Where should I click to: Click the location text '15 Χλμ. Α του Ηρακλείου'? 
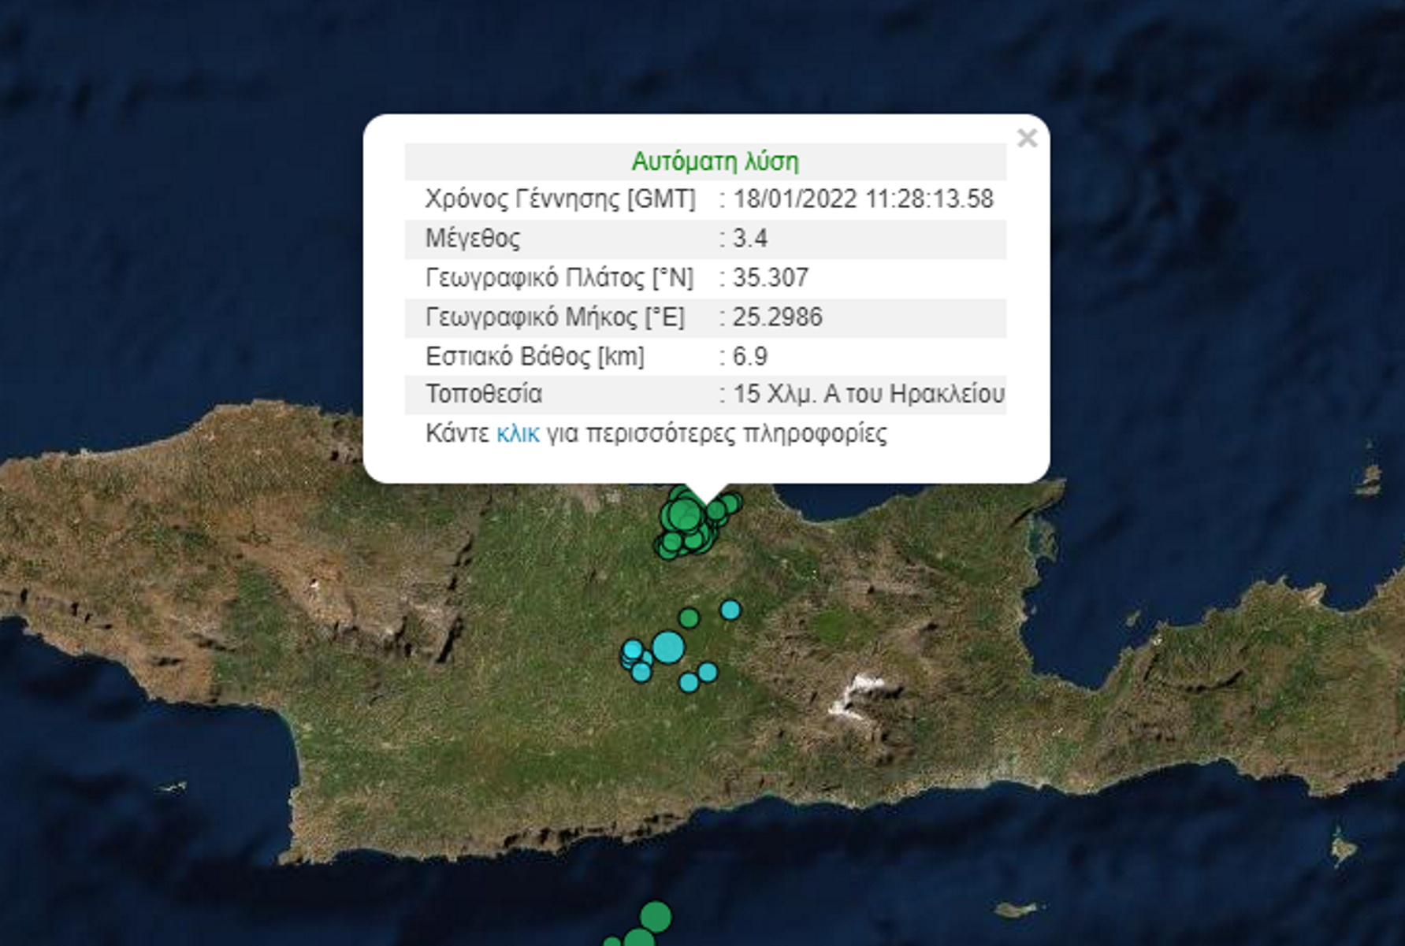(868, 394)
